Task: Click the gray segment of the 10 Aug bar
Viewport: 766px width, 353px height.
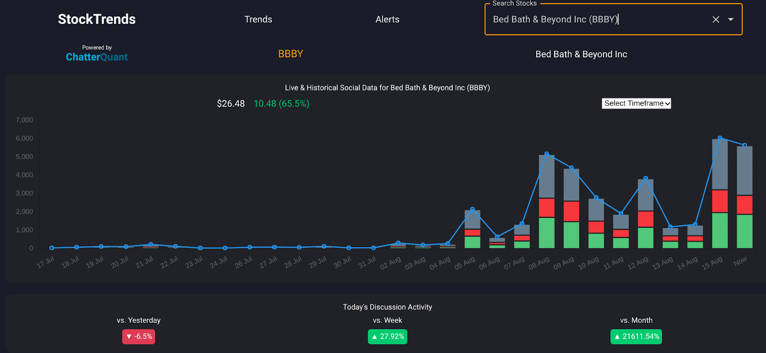Action: 596,210
